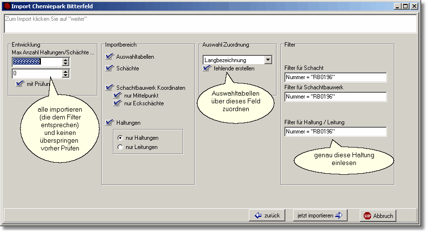
Task: Maximize the Import Chemiepark Bitterfeld window
Action: 405,6
